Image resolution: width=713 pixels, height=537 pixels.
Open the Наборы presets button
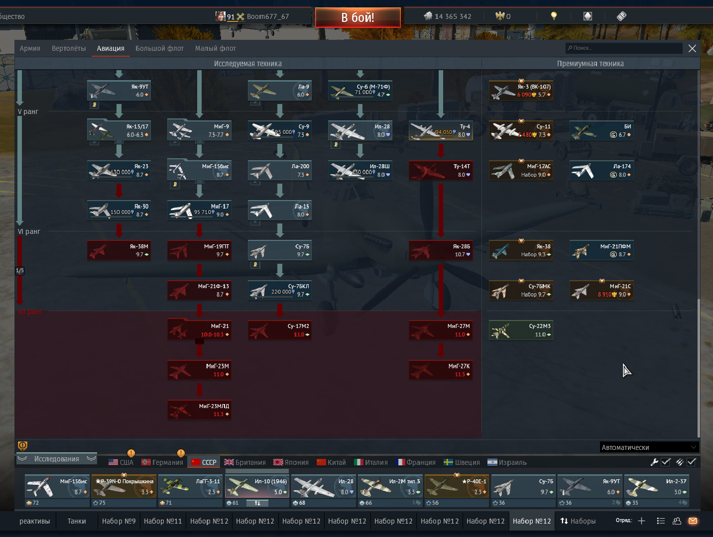coord(578,521)
